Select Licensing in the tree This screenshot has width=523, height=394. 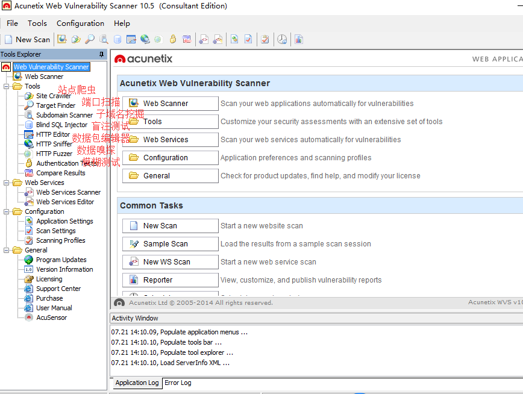pyautogui.click(x=49, y=280)
